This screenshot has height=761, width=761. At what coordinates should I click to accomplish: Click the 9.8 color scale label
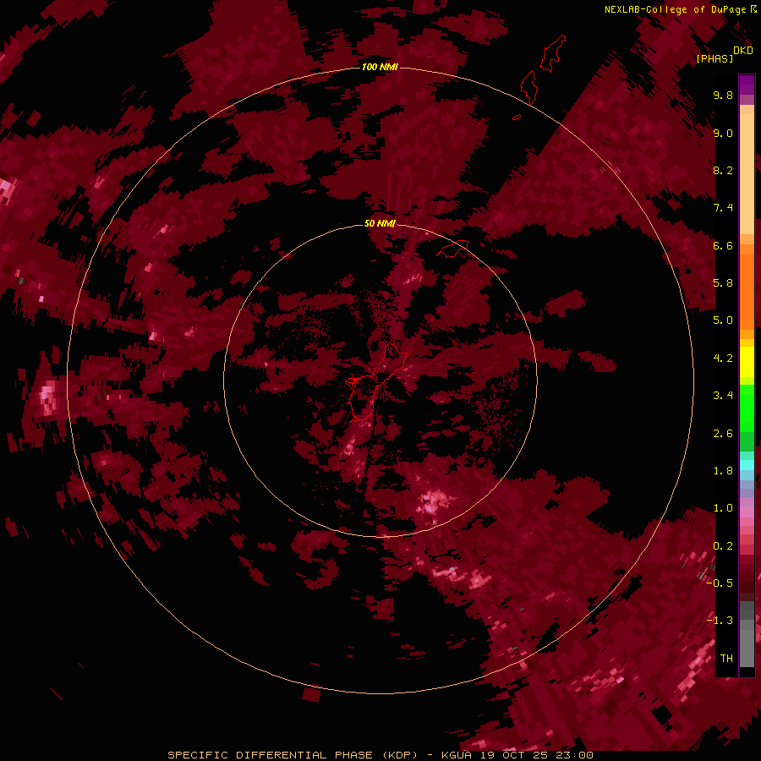coord(723,95)
